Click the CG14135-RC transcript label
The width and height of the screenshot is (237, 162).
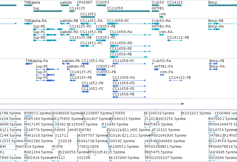80,26
